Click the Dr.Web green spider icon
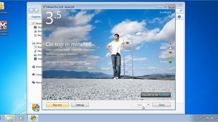Image resolution: width=218 pixels, height=122 pixels. point(170,62)
